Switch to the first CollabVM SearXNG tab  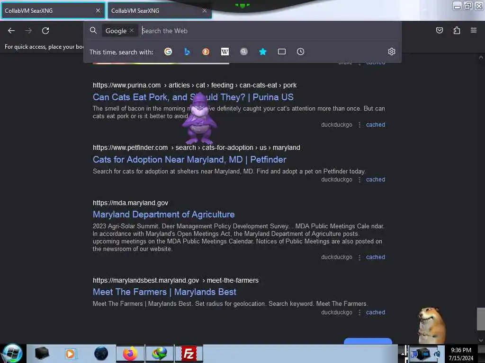pyautogui.click(x=53, y=10)
